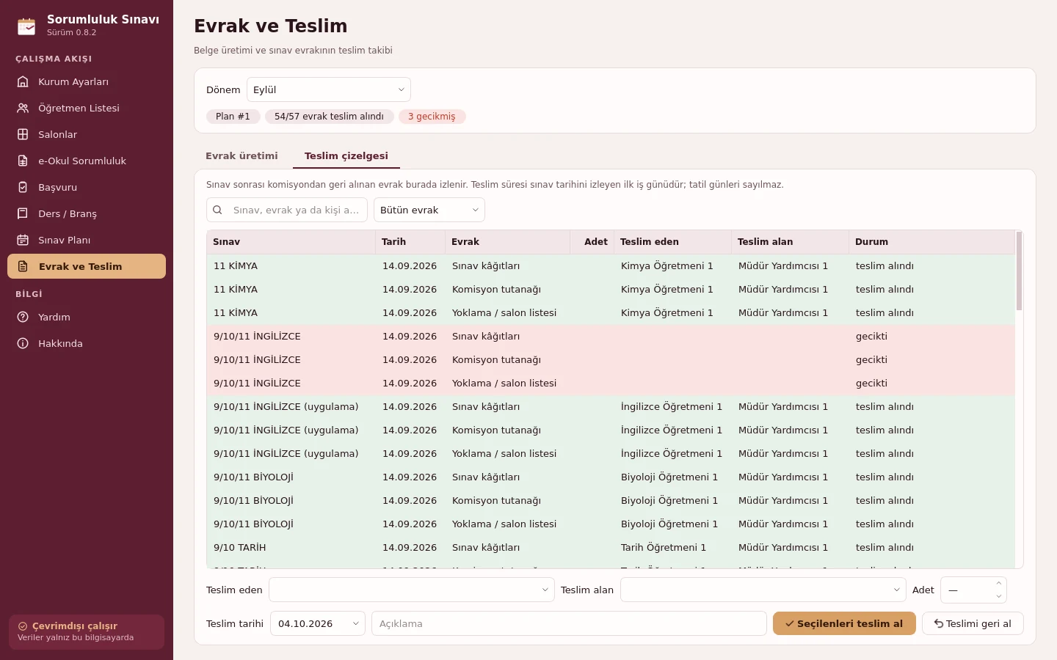Decrease the Adet value with down arrow
1057x660 pixels.
point(998,596)
